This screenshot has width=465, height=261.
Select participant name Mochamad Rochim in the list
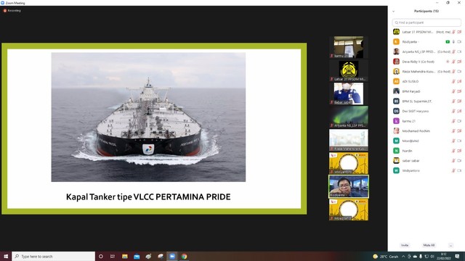[416, 130]
